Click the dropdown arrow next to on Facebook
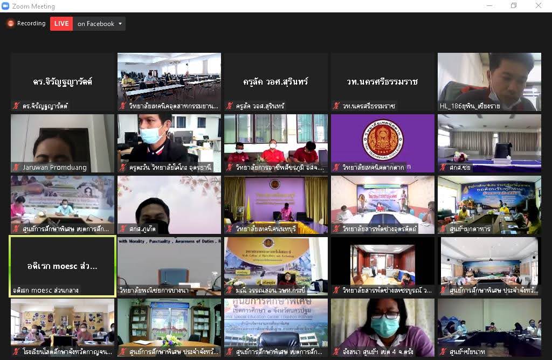The height and width of the screenshot is (360, 552). coord(120,24)
